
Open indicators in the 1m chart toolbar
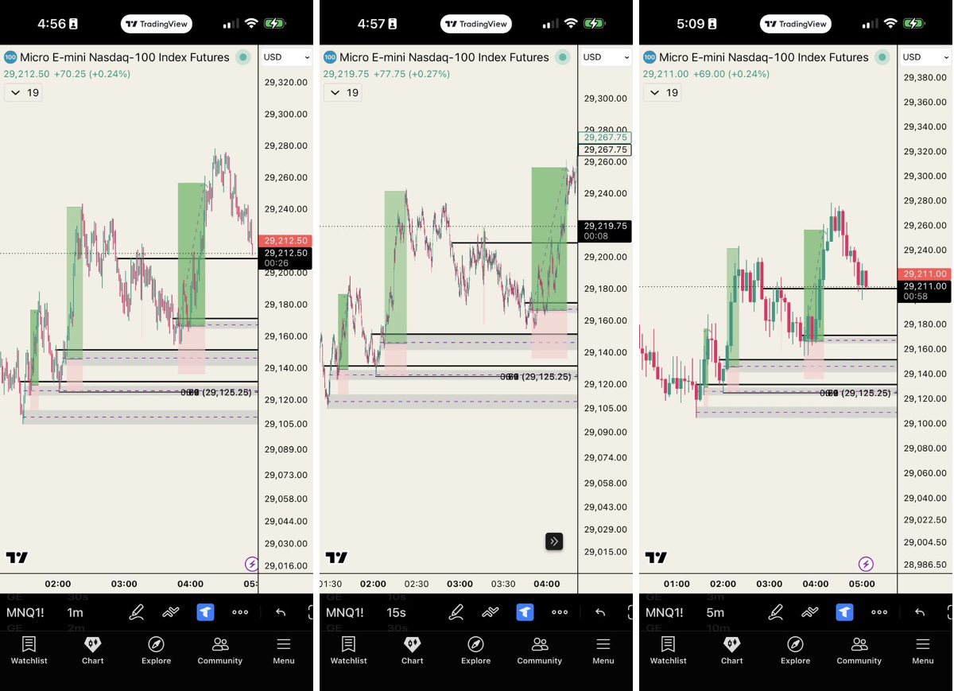coord(171,612)
